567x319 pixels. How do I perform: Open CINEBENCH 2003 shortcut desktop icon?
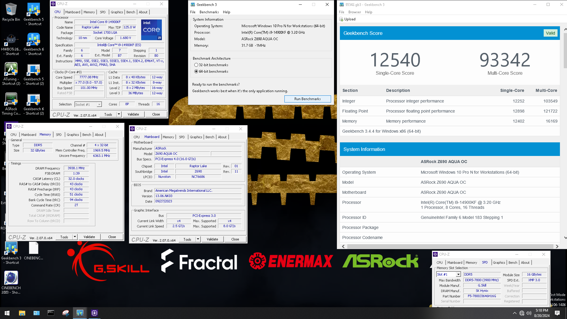(11, 283)
